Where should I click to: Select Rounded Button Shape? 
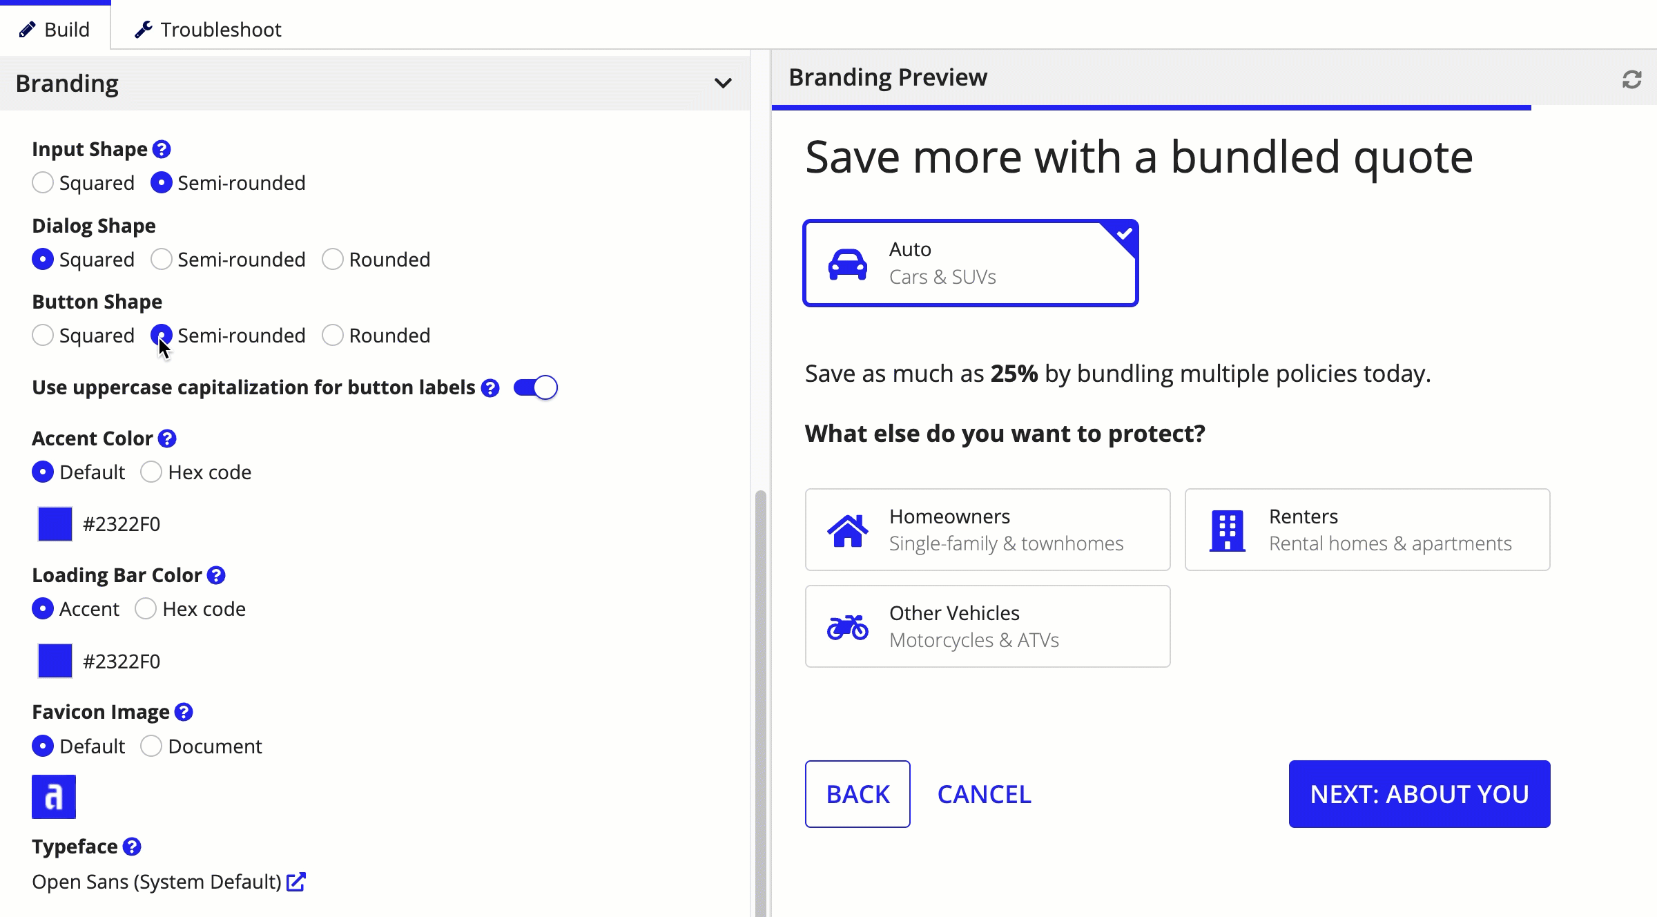(333, 336)
